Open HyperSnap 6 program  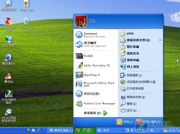click(96, 75)
